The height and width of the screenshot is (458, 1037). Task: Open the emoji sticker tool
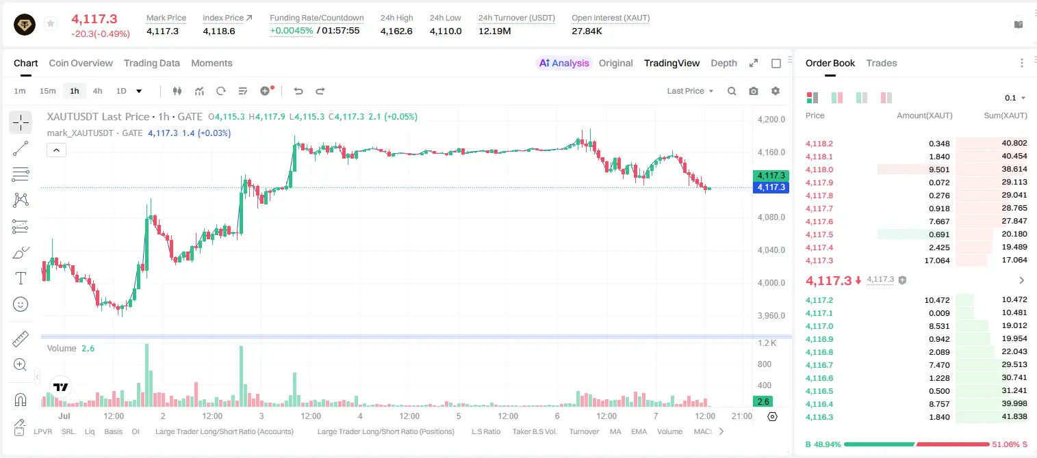point(21,304)
